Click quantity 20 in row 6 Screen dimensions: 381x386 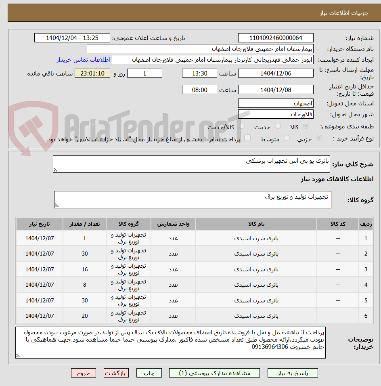[x=84, y=316]
